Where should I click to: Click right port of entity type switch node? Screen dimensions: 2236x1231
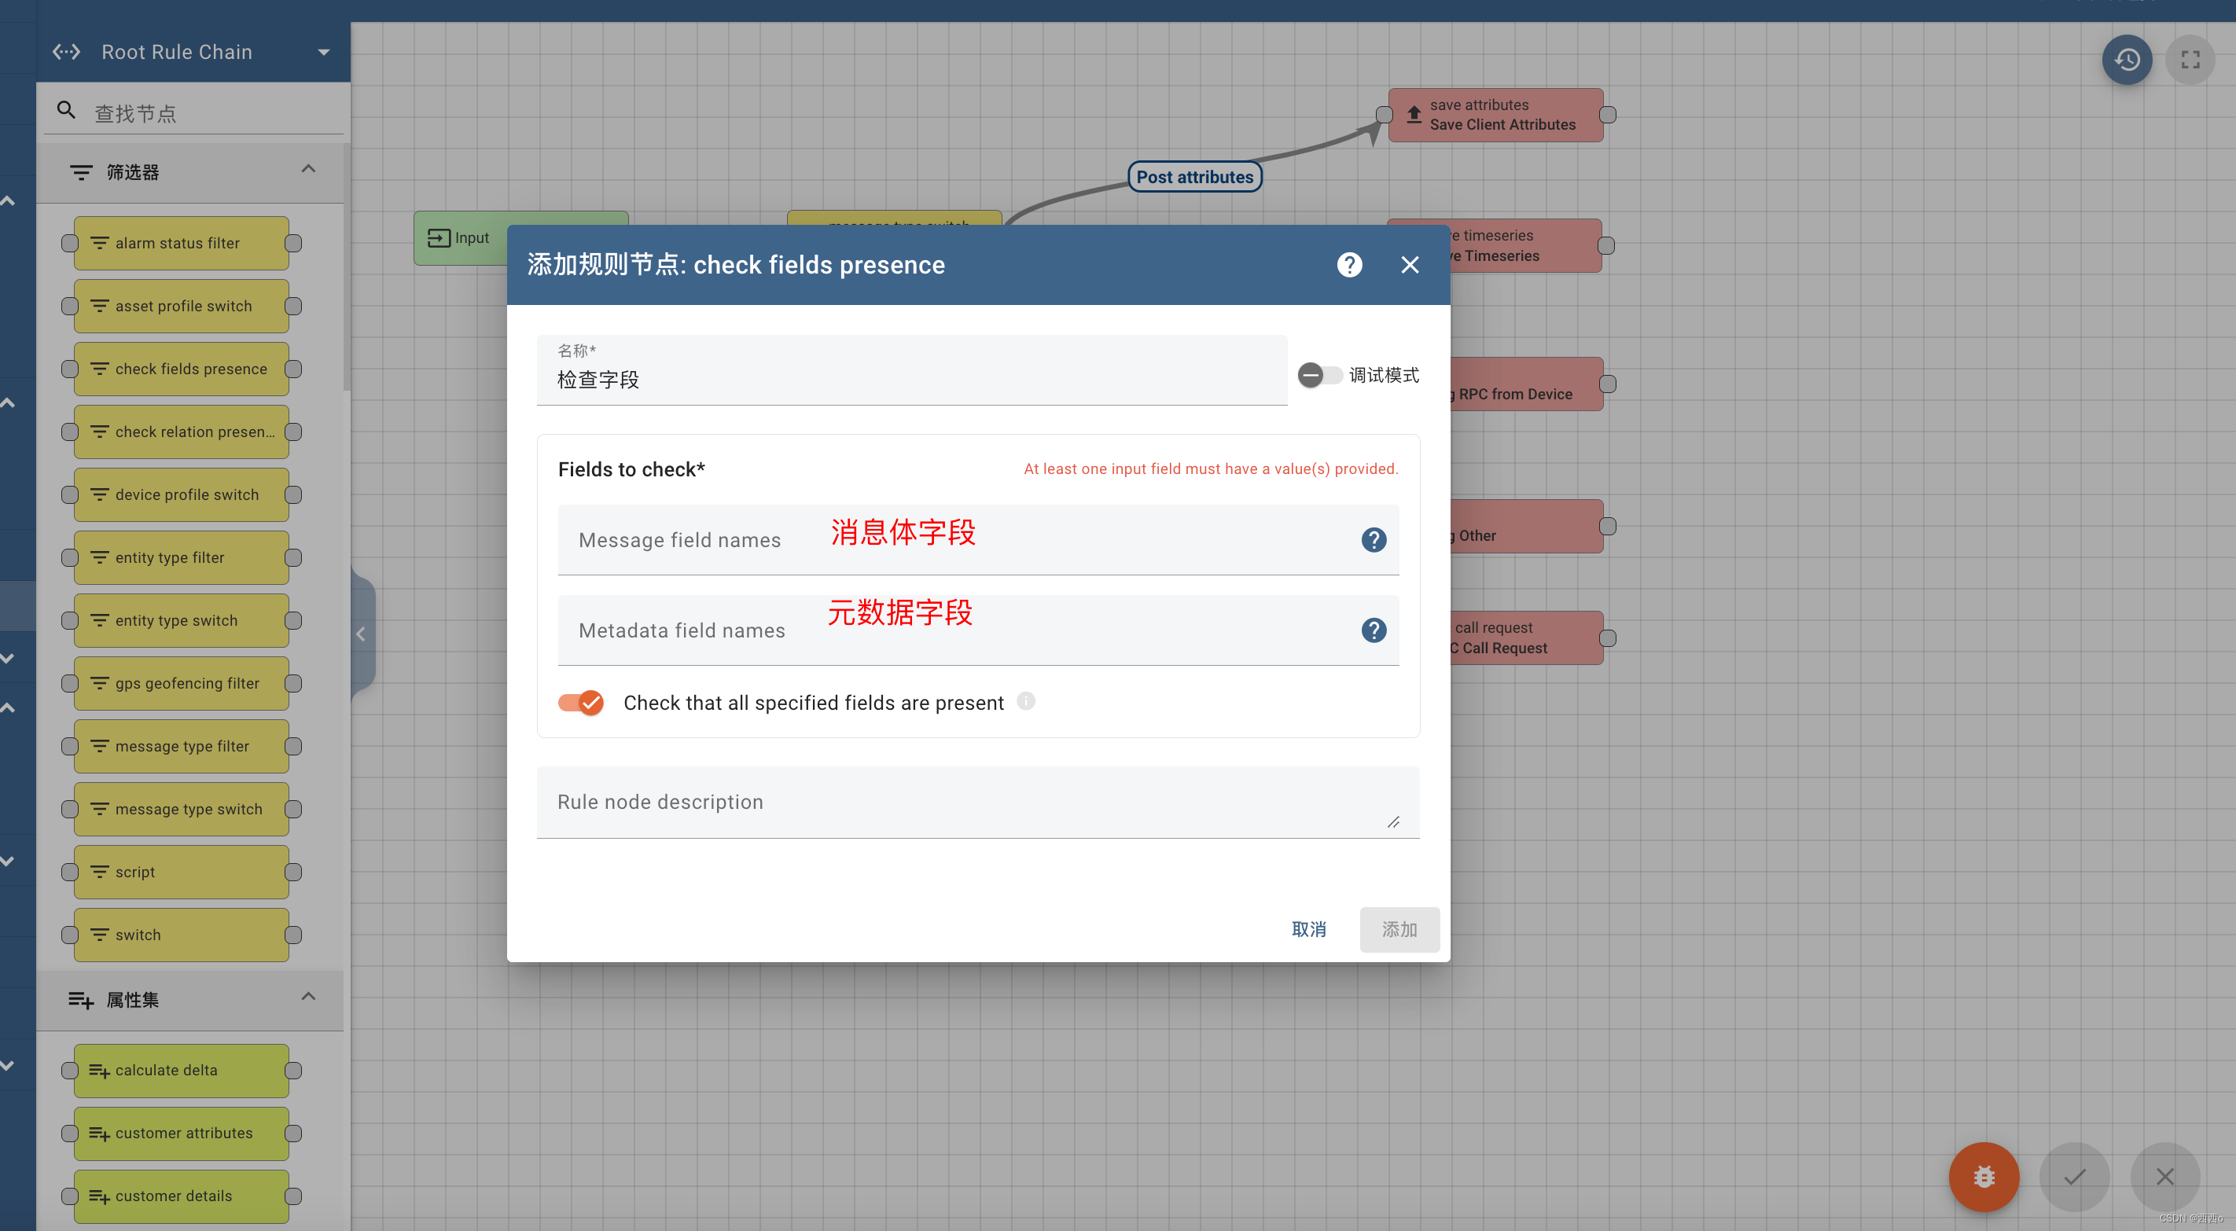293,621
